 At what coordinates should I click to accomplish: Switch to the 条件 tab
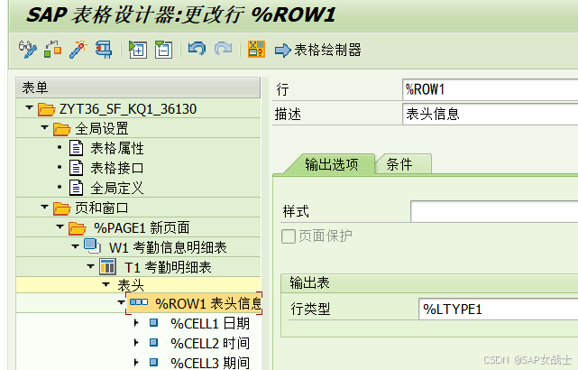(x=399, y=164)
